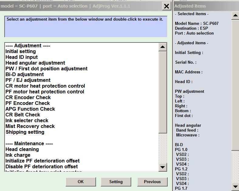Click the Adjusted items panel title
The image size is (239, 191).
pos(190,6)
